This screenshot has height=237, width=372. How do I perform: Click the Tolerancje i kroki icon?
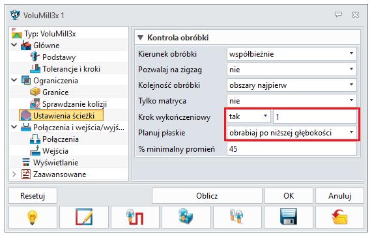pos(35,69)
